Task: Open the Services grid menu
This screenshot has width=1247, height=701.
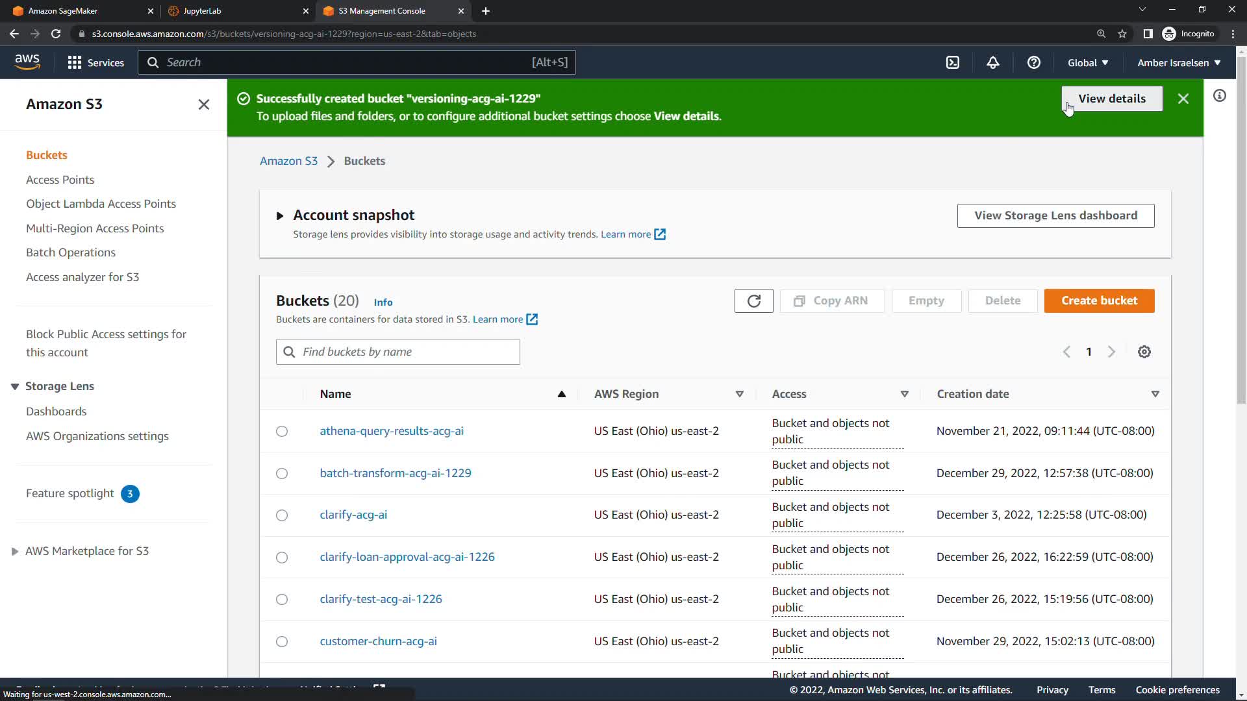Action: [95, 63]
